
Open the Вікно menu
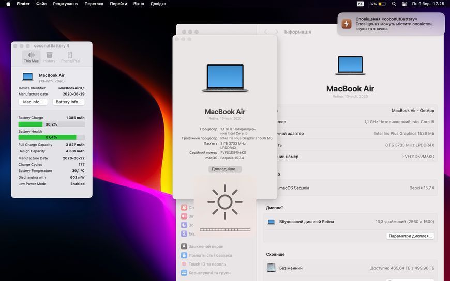(x=139, y=4)
